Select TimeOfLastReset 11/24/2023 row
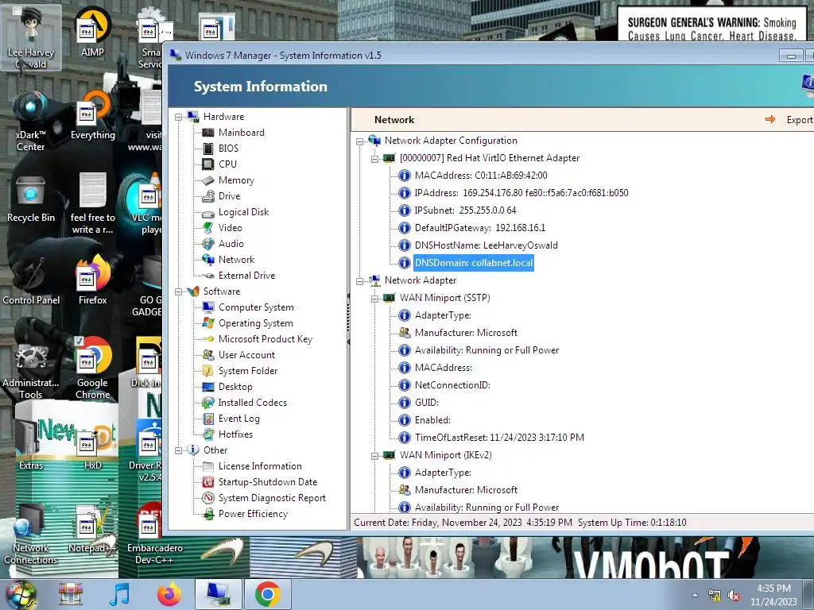This screenshot has height=610, width=814. pos(499,438)
